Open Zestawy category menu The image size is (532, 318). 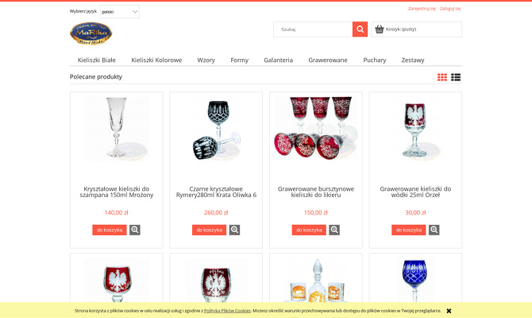click(x=413, y=60)
